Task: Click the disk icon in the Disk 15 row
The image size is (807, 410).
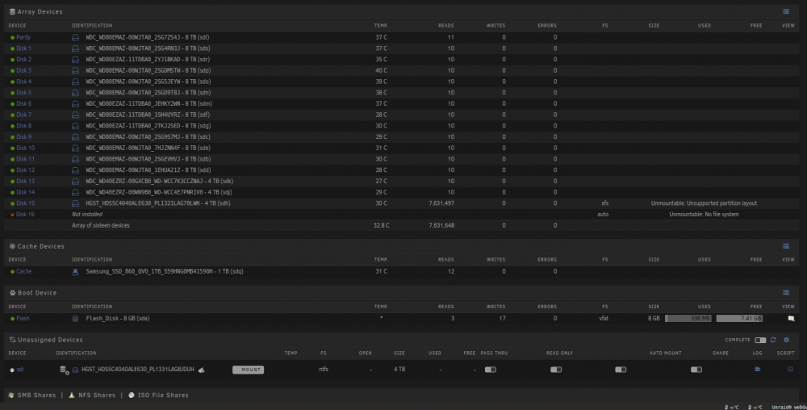Action: (x=75, y=203)
